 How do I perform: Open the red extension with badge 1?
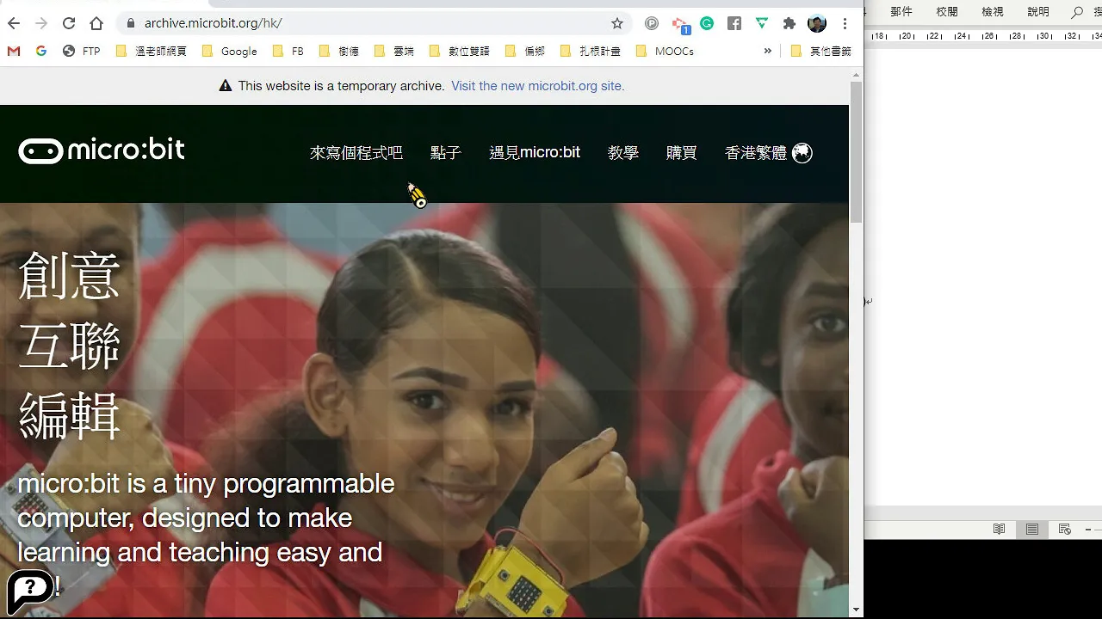679,25
